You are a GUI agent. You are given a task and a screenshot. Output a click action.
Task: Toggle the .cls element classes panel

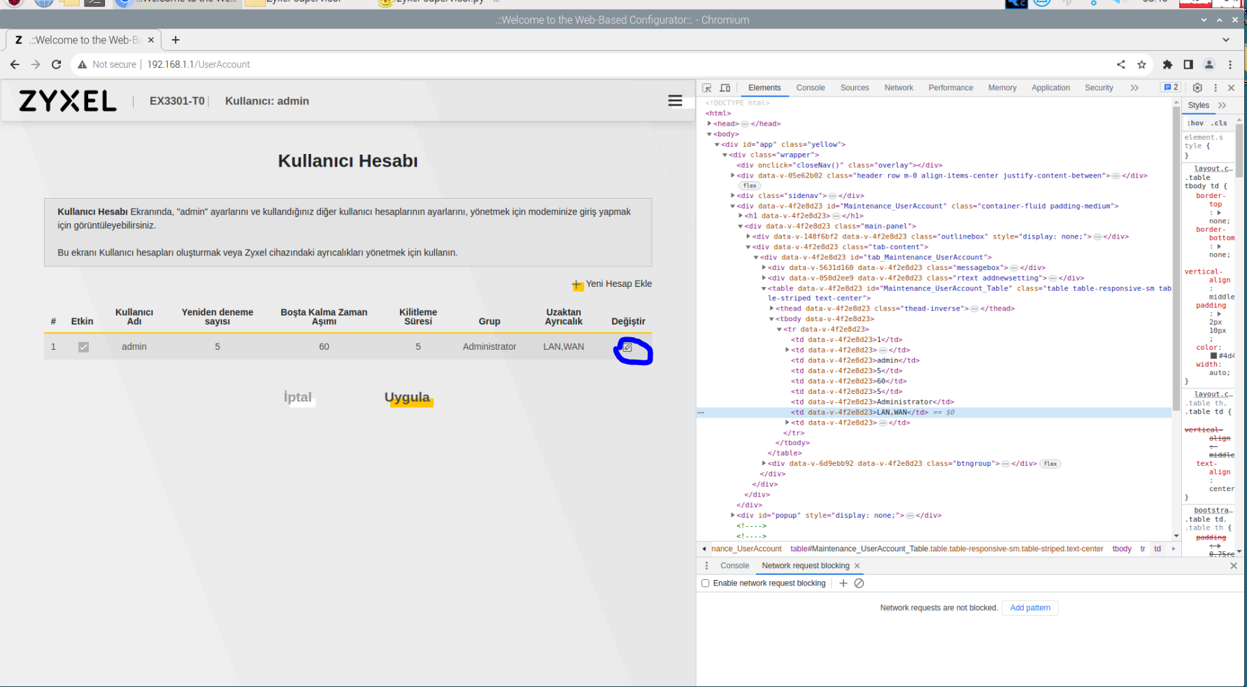(1220, 123)
